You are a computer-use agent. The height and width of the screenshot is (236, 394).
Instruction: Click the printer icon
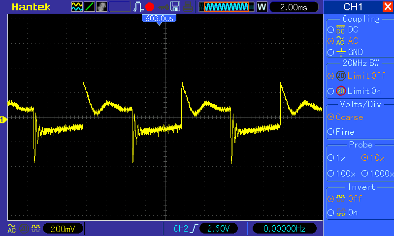click(x=188, y=7)
